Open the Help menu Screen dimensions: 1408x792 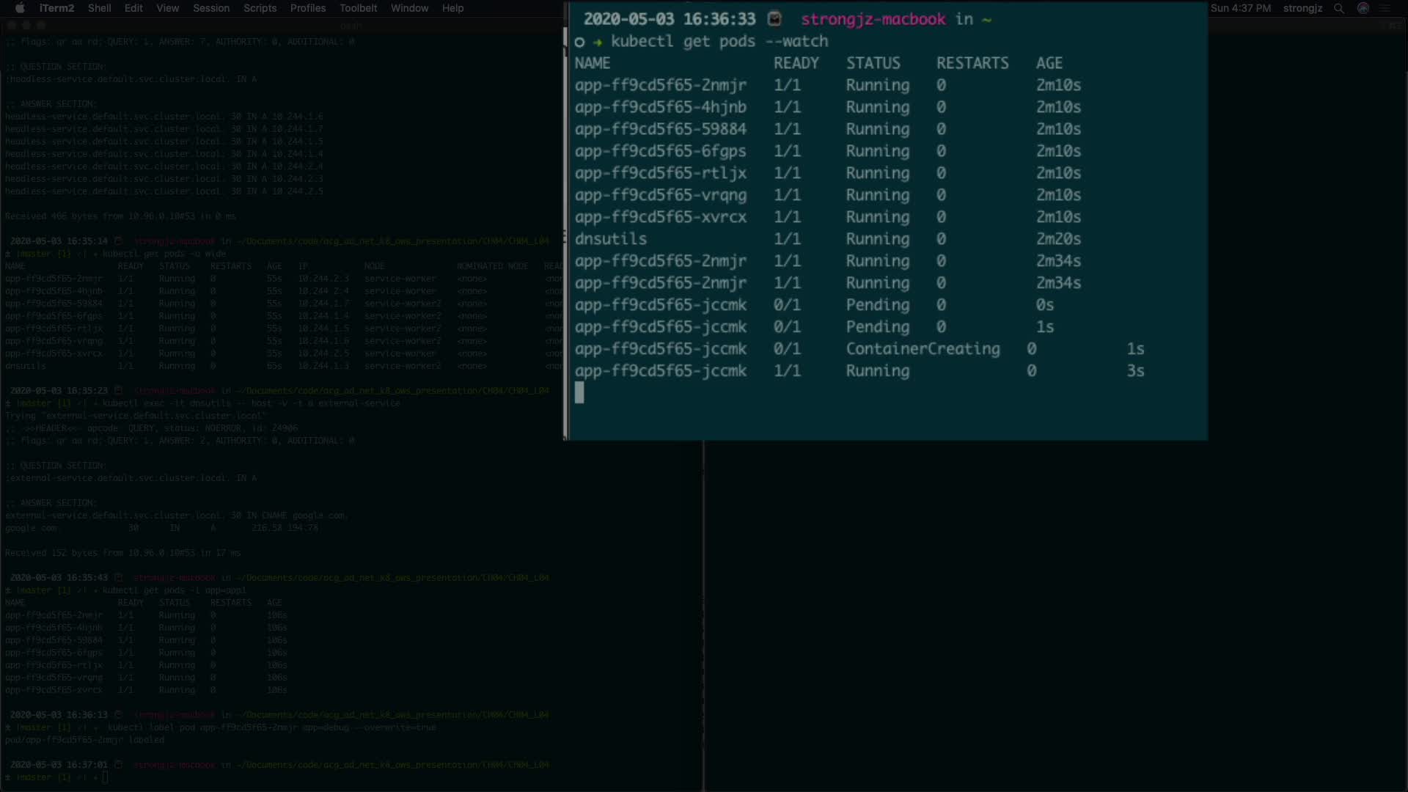[x=452, y=8]
